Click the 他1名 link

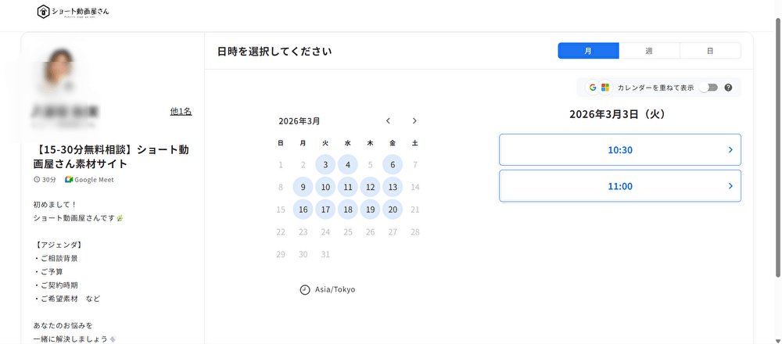pyautogui.click(x=181, y=111)
